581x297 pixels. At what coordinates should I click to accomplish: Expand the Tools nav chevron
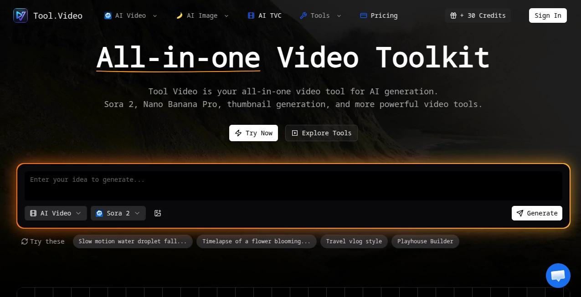339,15
